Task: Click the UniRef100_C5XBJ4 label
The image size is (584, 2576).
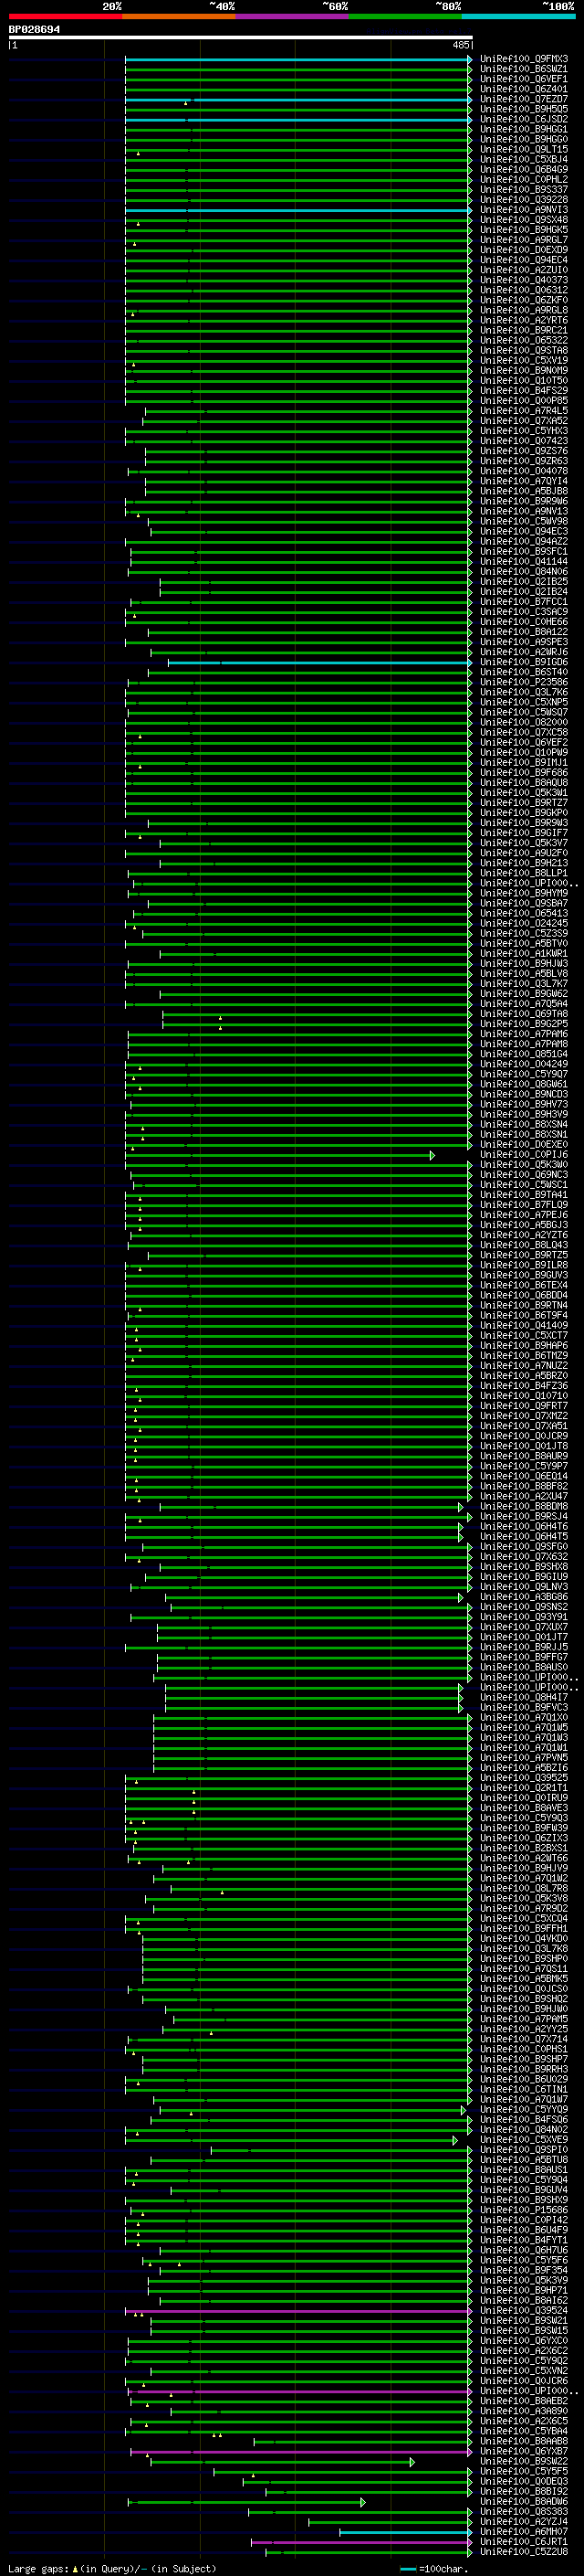Action: point(524,159)
